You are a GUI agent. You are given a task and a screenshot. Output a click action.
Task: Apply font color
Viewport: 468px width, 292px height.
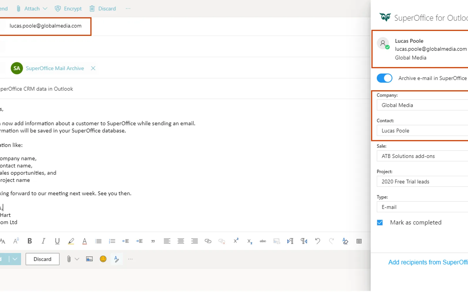tap(85, 241)
